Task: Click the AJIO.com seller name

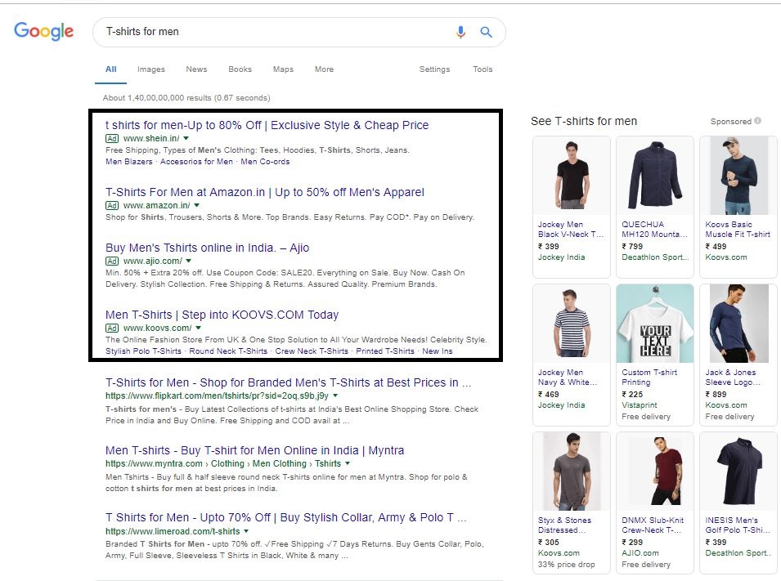Action: pyautogui.click(x=640, y=553)
